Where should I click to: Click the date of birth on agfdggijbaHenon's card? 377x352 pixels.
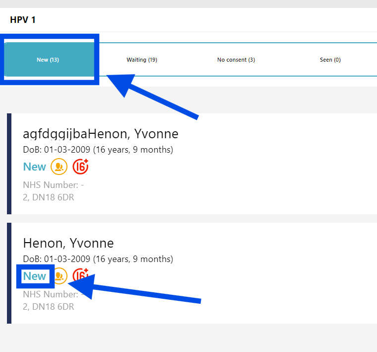click(x=98, y=150)
